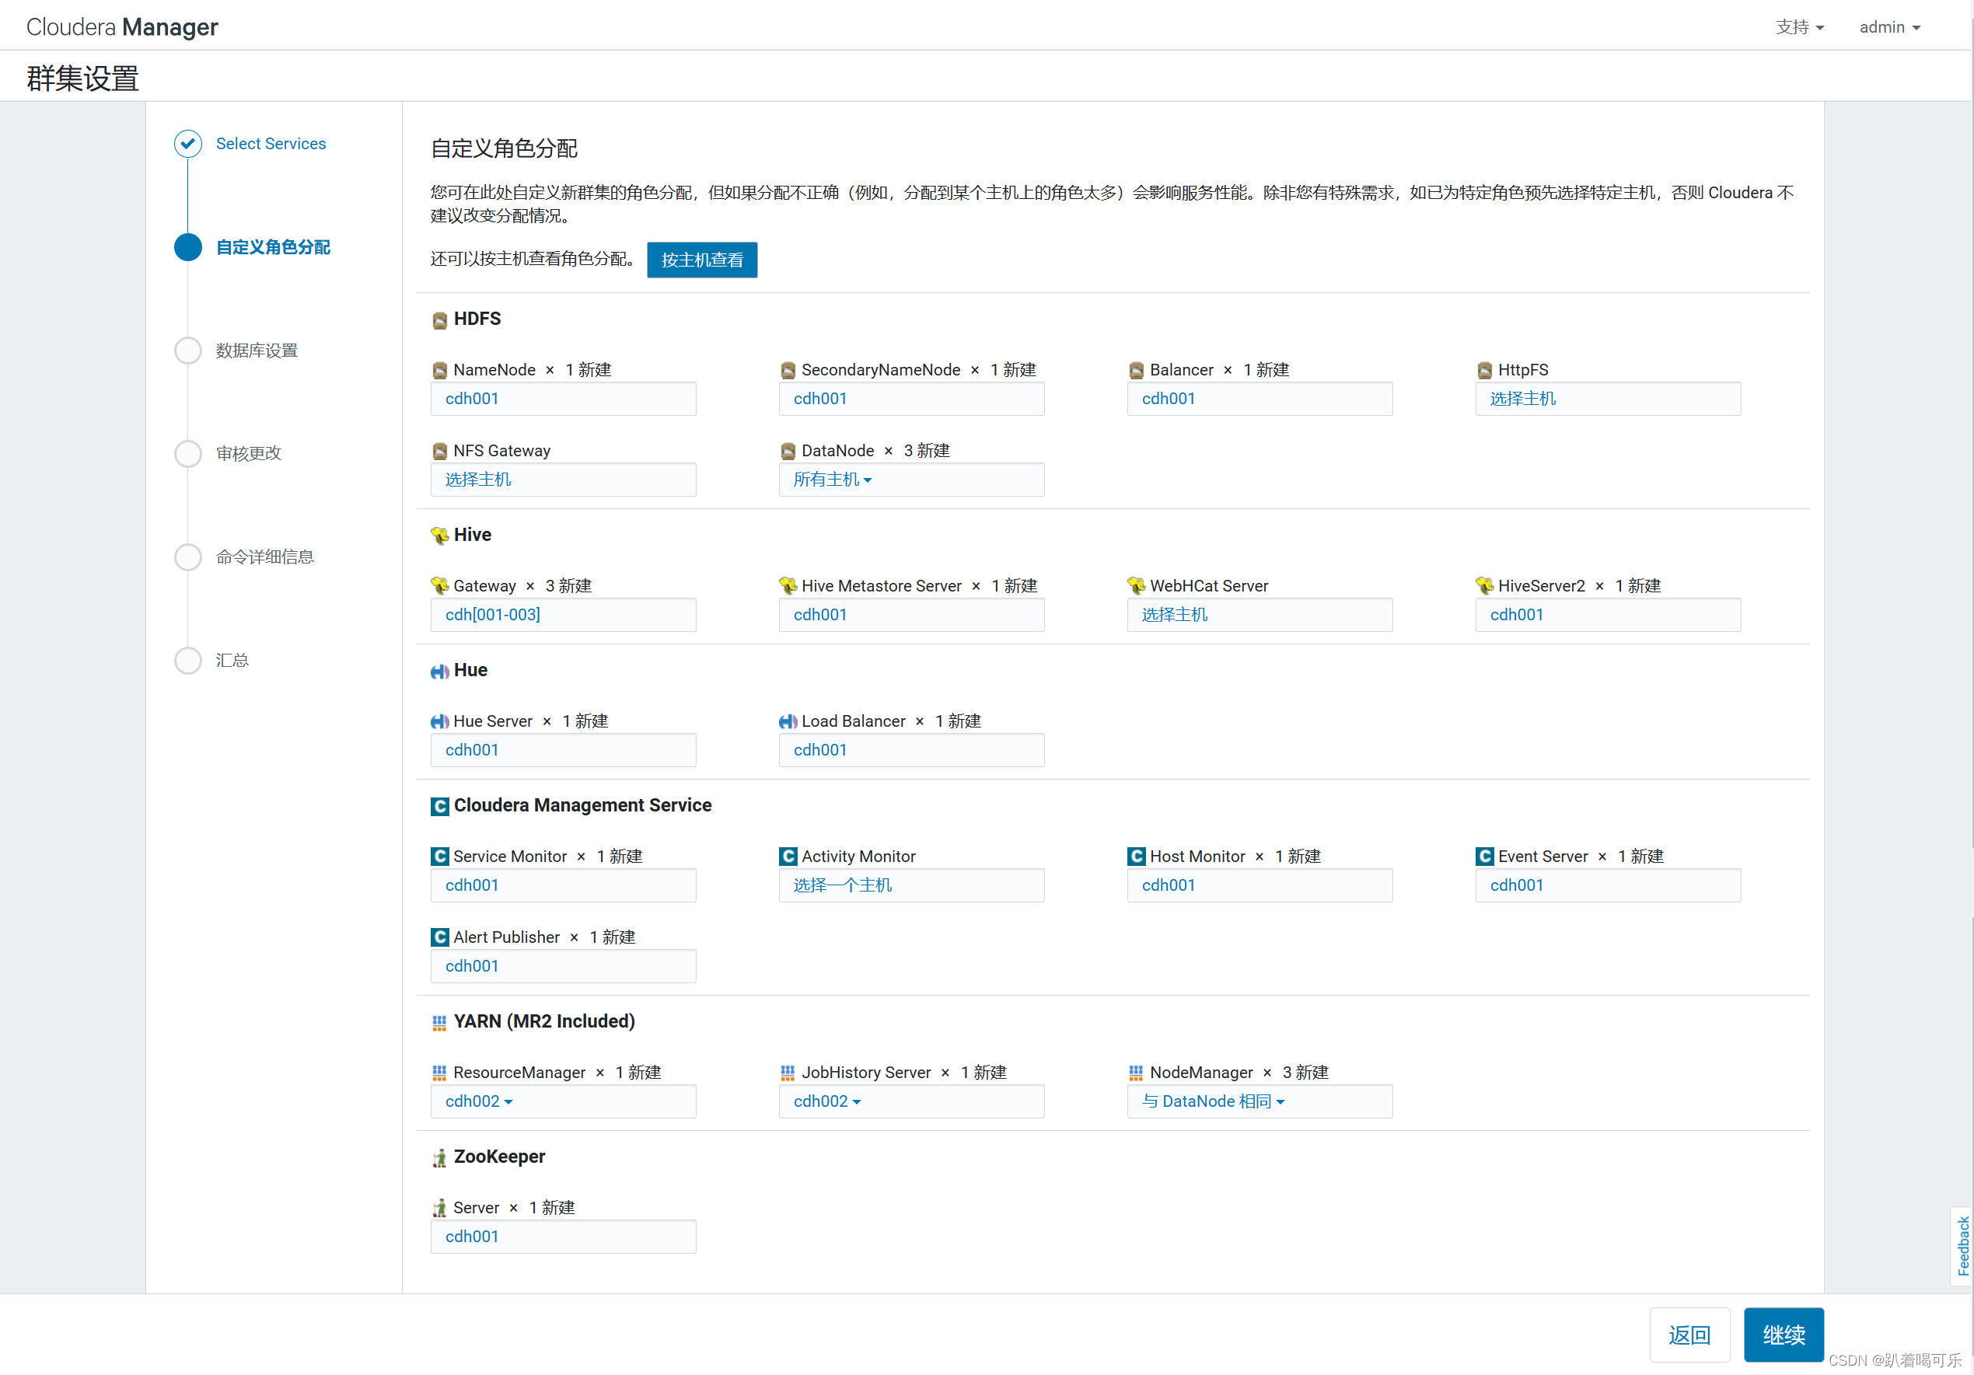
Task: Click the SecondaryNameNode role icon
Action: pyautogui.click(x=788, y=371)
